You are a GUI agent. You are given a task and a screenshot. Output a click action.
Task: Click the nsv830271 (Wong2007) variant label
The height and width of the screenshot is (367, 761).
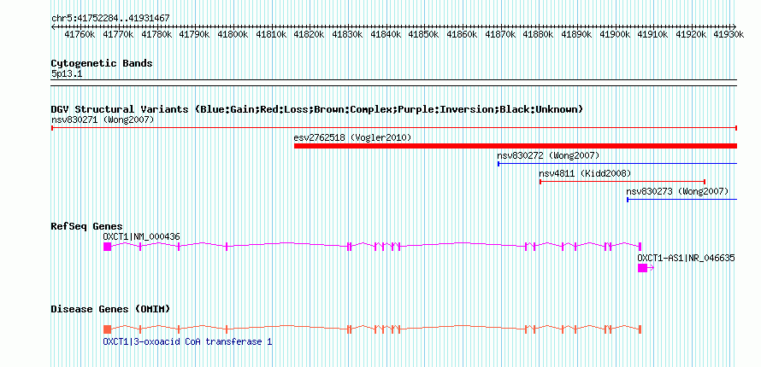(x=103, y=119)
